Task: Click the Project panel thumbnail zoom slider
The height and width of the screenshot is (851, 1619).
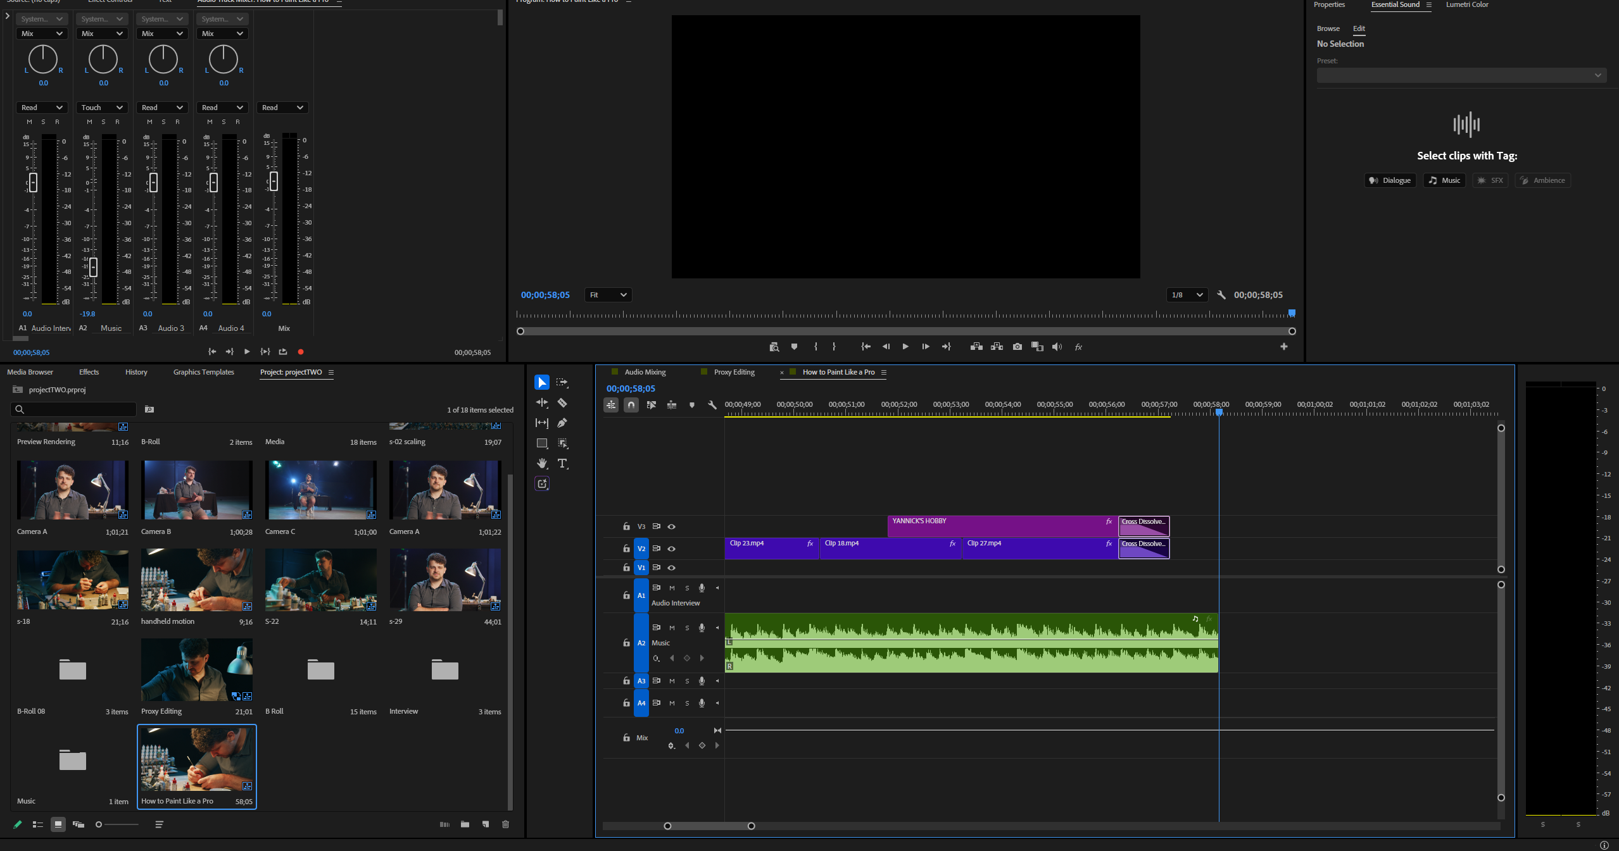Action: click(x=98, y=824)
